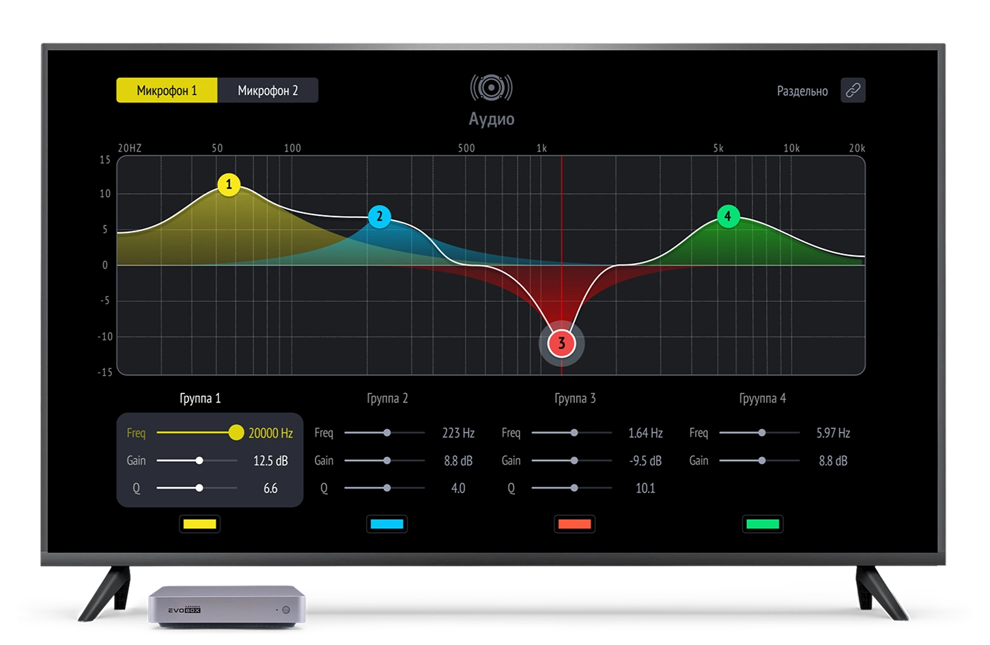Click the yellow color swatch
The width and height of the screenshot is (990, 645).
point(199,524)
